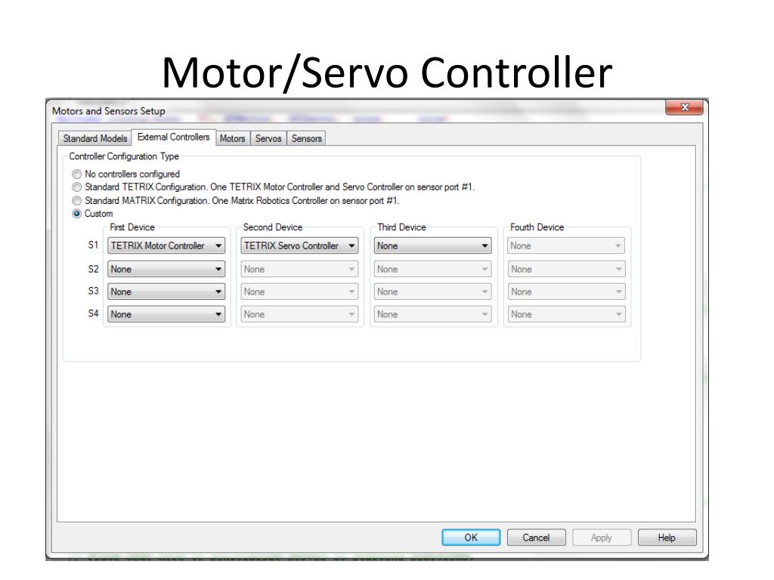Show the Sensors tab
Image resolution: width=774 pixels, height=580 pixels.
(307, 139)
